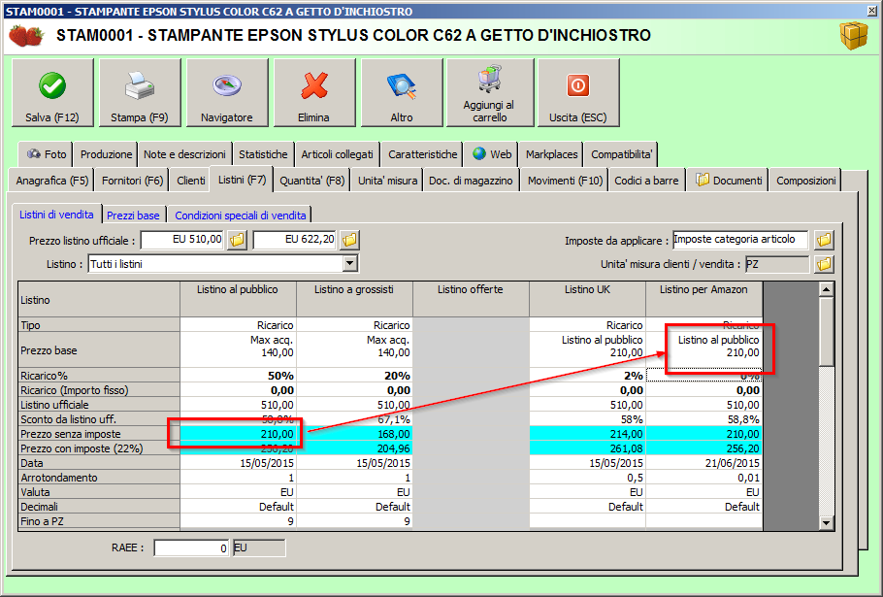Open the Composizioni tab

click(805, 181)
